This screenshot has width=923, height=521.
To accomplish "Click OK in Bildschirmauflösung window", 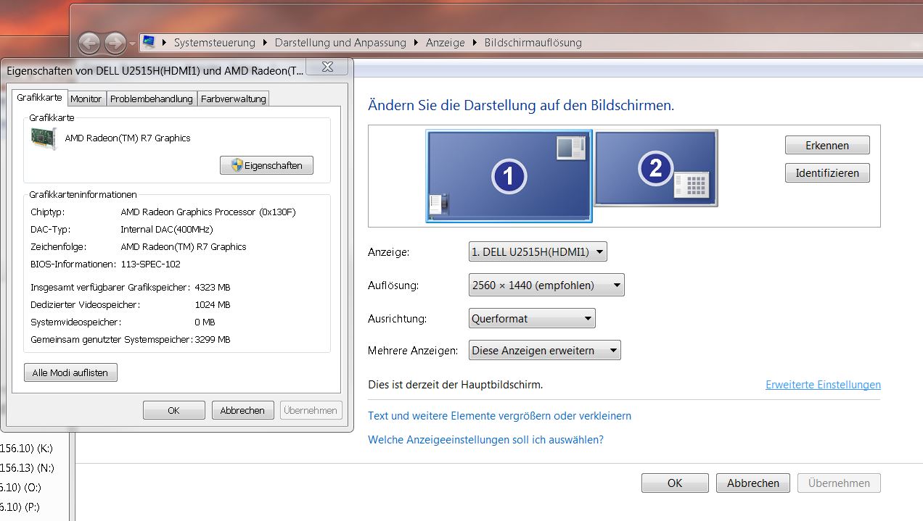I will (x=675, y=483).
